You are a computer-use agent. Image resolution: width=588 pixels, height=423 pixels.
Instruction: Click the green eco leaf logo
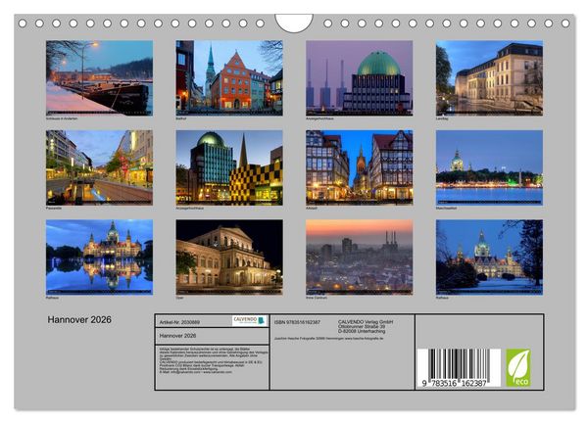point(518,368)
